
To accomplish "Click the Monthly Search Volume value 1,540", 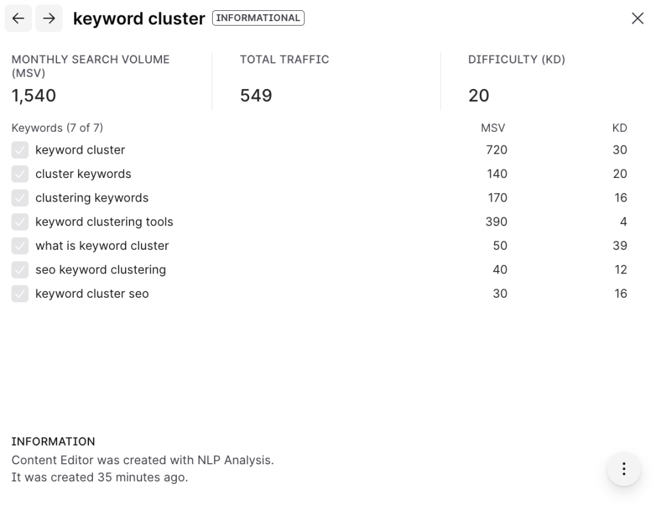I will 34,96.
